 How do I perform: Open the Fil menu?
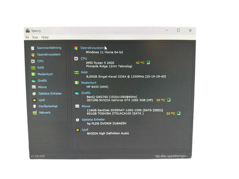pyautogui.click(x=27, y=37)
